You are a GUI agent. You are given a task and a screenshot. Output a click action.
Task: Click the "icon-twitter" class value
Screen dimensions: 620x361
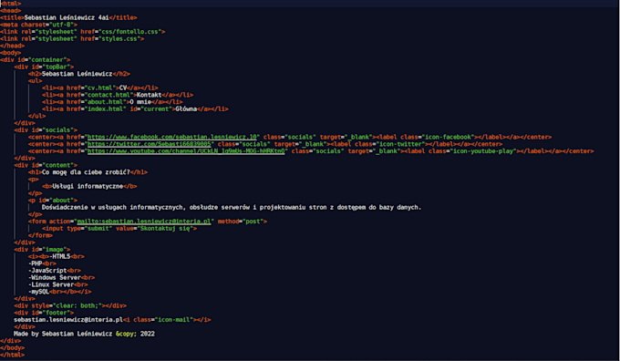pos(400,144)
